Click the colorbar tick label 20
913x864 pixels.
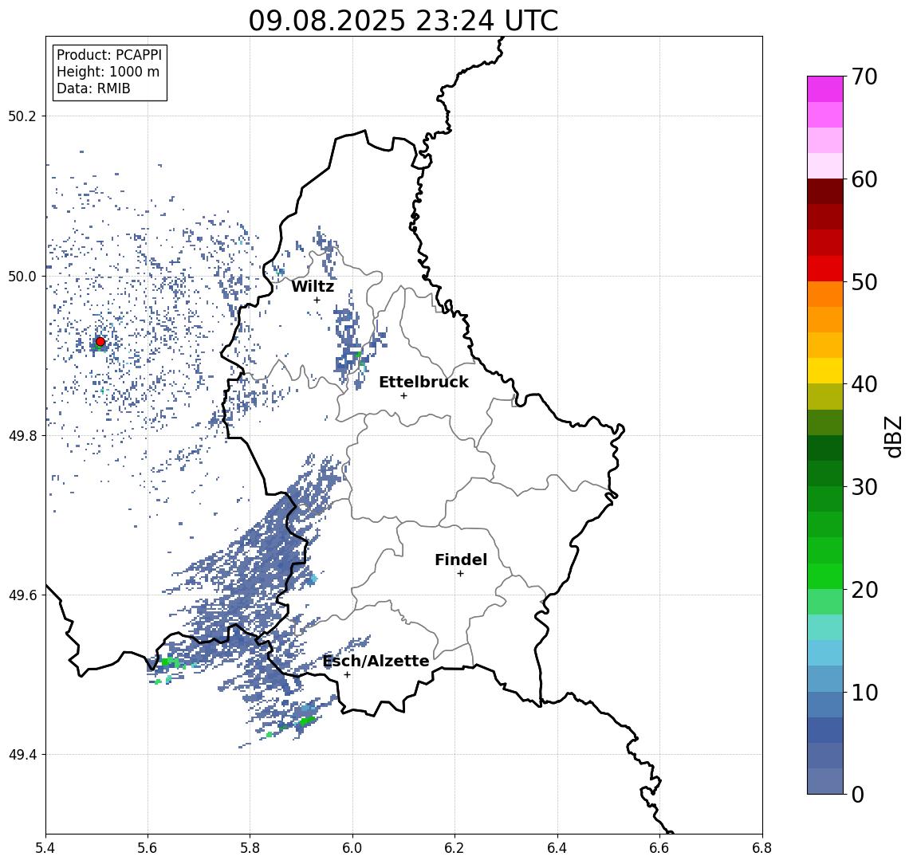(x=864, y=589)
